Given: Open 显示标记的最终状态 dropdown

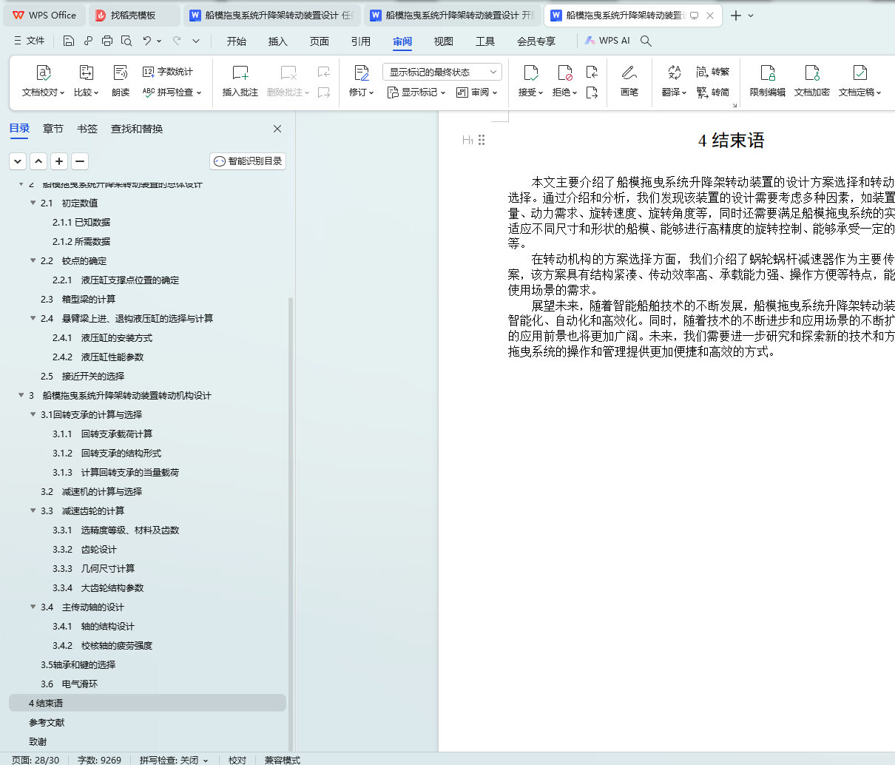Looking at the screenshot, I should [x=442, y=72].
